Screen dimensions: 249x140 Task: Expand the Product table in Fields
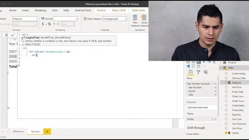221,63
